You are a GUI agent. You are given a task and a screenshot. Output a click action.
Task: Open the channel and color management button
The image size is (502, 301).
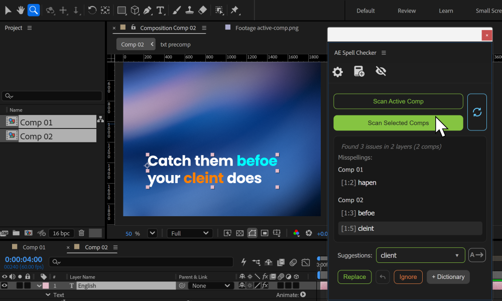point(296,233)
